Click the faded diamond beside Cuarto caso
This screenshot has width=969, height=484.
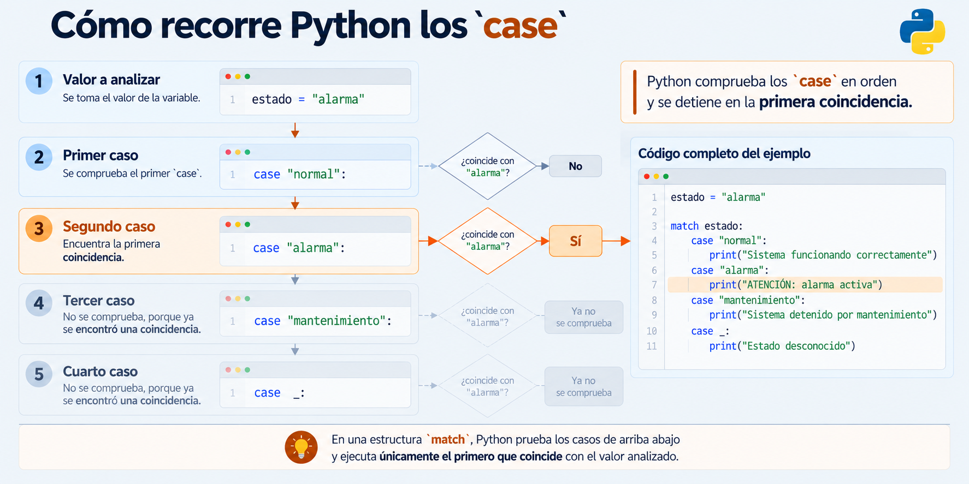[488, 385]
